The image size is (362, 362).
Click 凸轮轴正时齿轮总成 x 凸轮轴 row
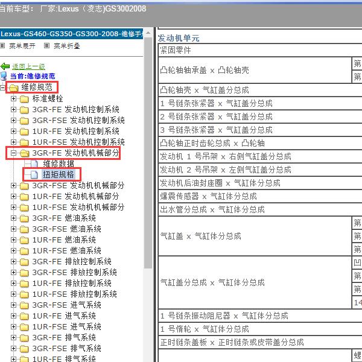(260, 143)
